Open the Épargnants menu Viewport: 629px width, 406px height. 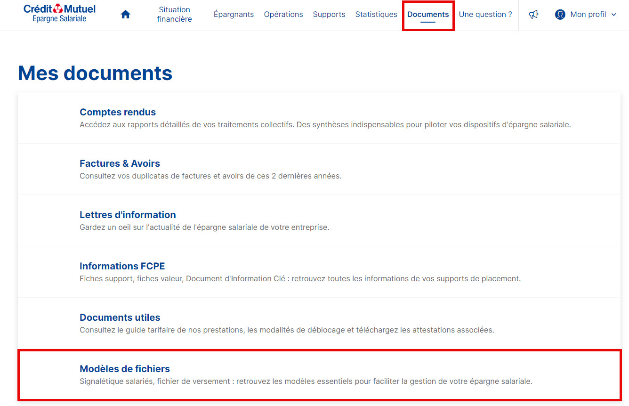click(x=234, y=15)
